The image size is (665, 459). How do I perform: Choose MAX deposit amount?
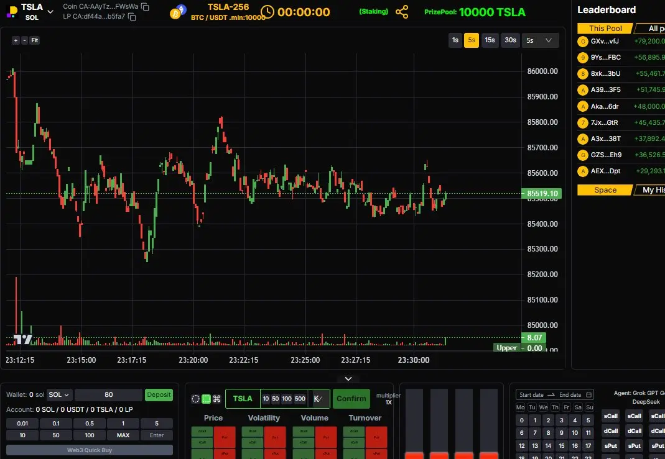click(123, 435)
